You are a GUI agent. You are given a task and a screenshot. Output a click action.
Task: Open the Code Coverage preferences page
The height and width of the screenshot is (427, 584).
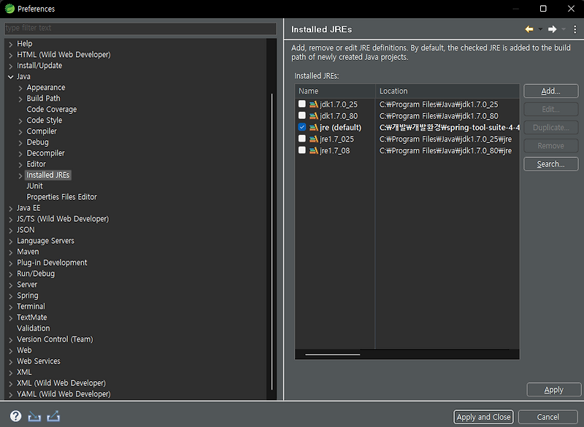(x=52, y=109)
